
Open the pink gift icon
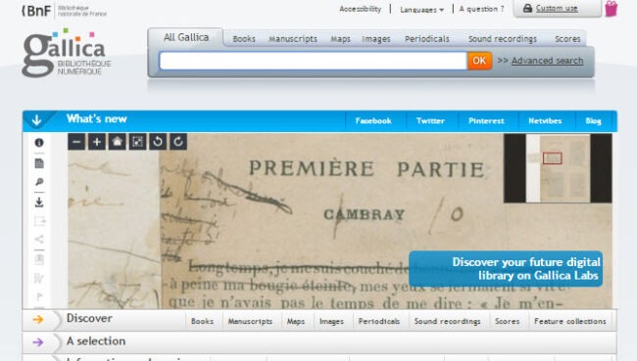click(x=611, y=9)
